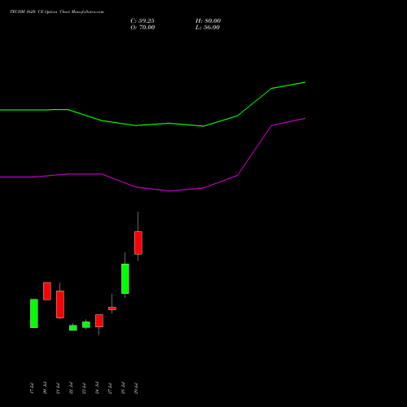Click the close value "C: 59.25"

pos(142,21)
